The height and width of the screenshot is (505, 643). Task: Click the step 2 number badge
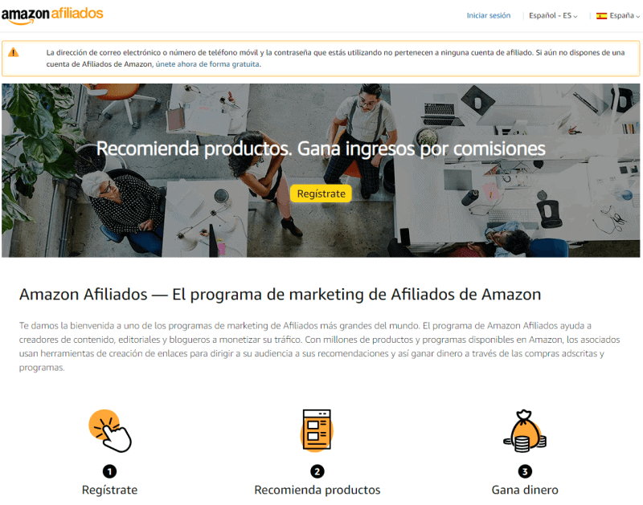(317, 472)
